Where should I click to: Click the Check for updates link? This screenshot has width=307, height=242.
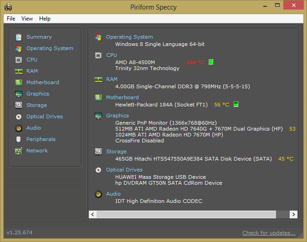point(269,233)
